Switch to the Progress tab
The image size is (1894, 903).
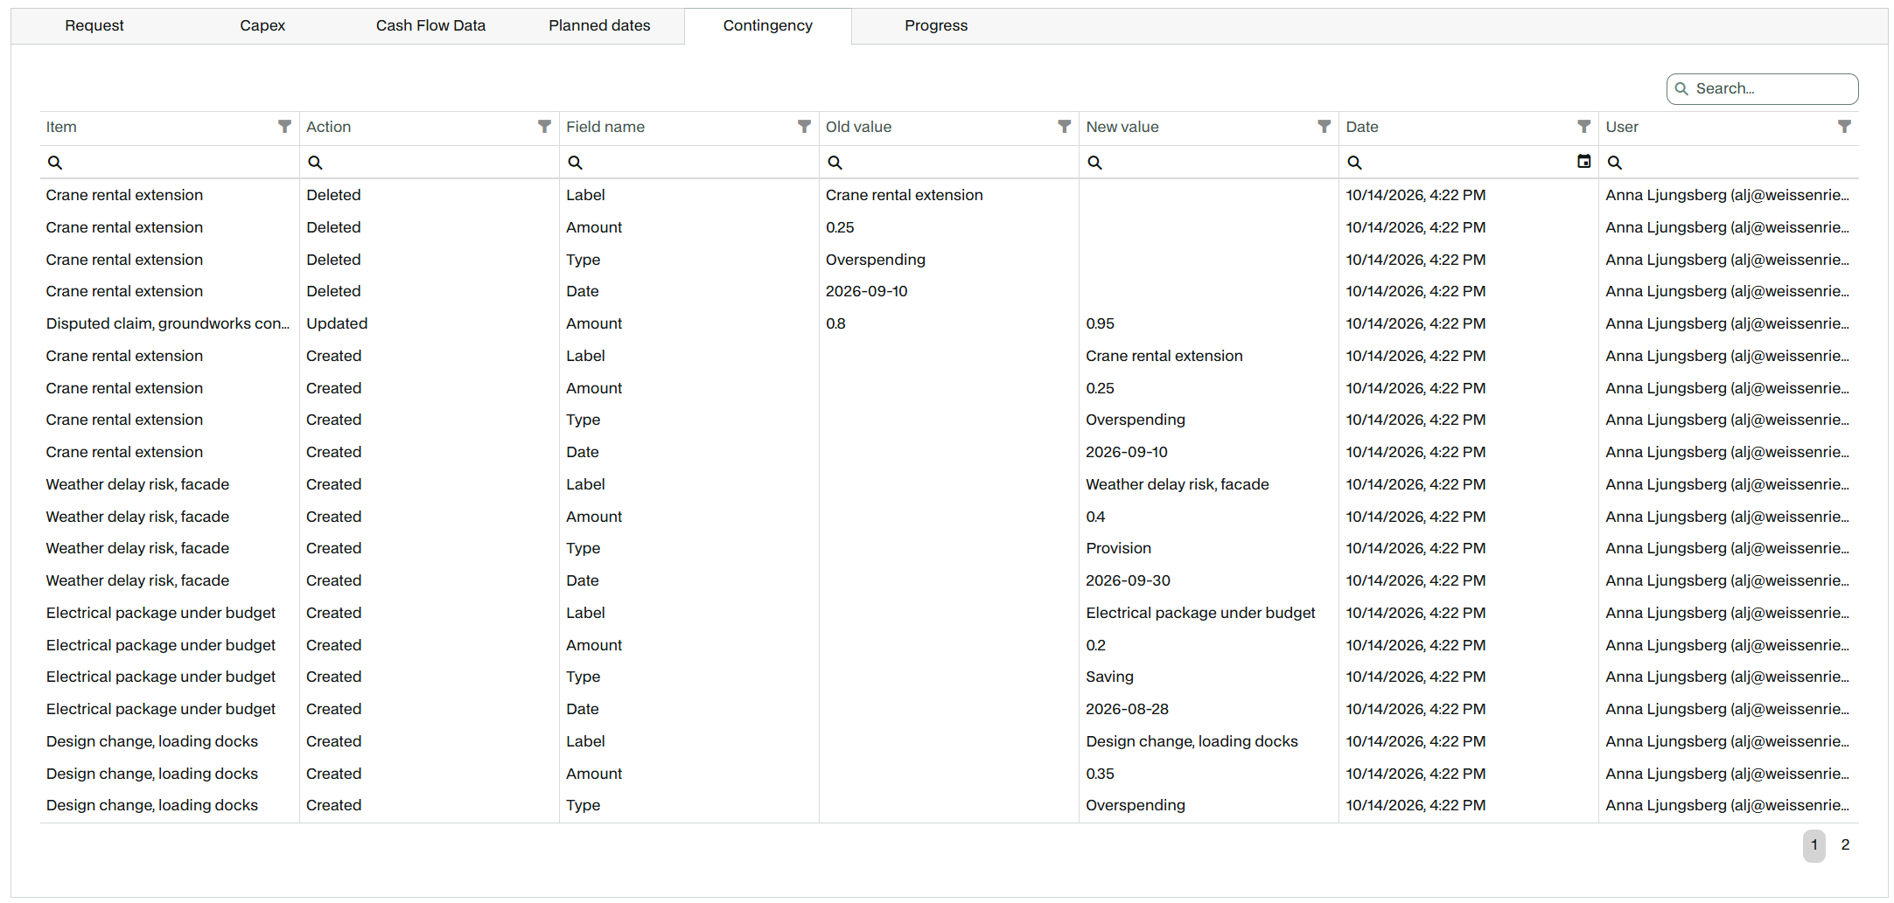(936, 26)
